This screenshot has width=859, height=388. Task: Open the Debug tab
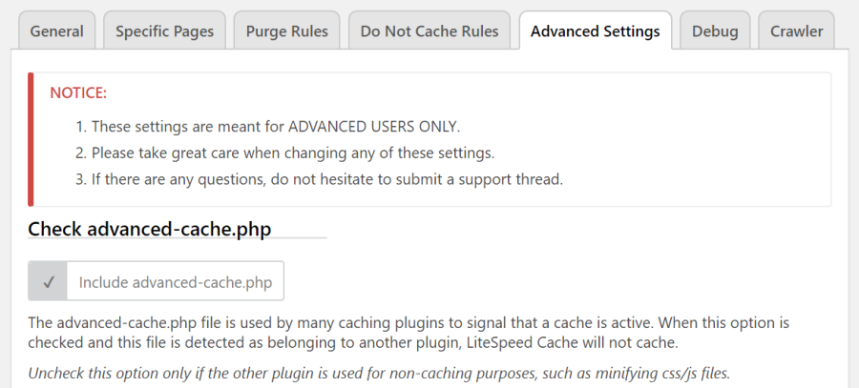pyautogui.click(x=715, y=31)
